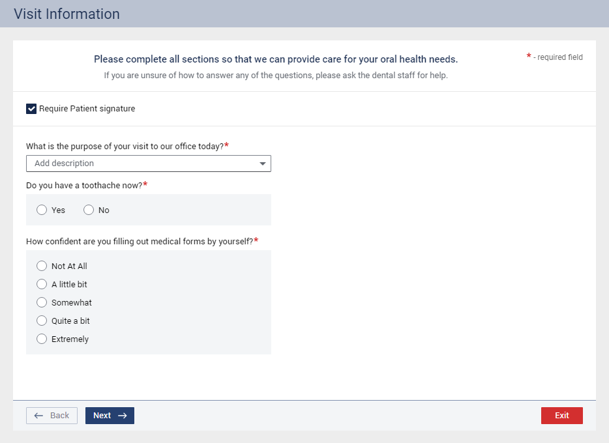This screenshot has width=609, height=443.
Task: Click the 'Require Patient signature' label text
Action: (x=87, y=109)
